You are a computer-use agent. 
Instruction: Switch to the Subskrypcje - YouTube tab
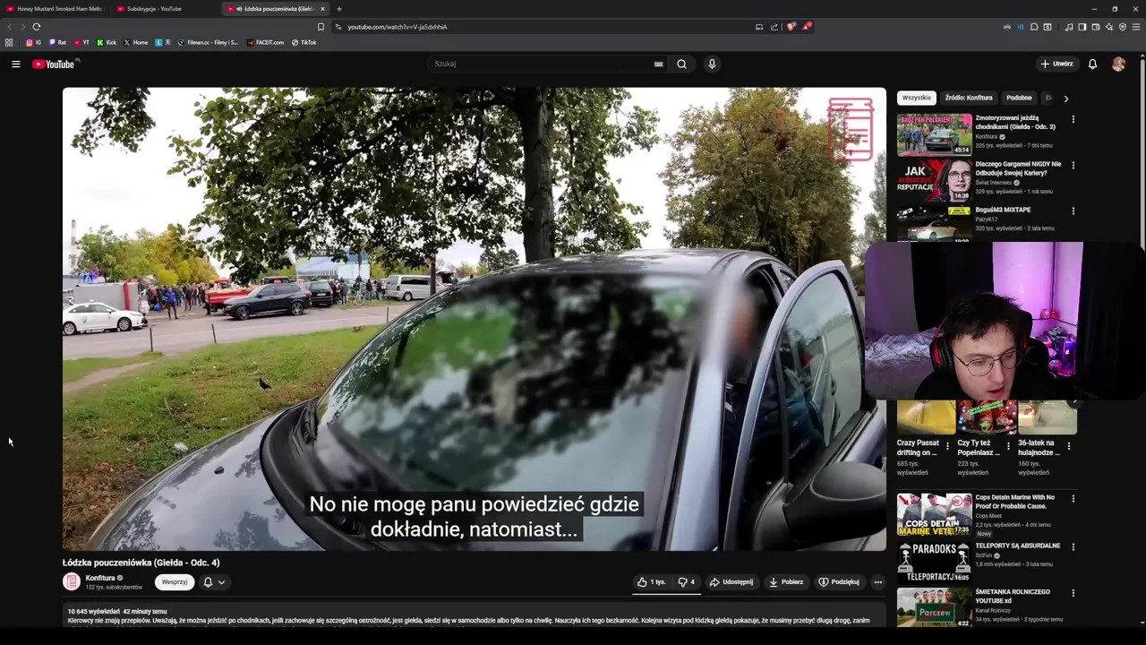(166, 9)
